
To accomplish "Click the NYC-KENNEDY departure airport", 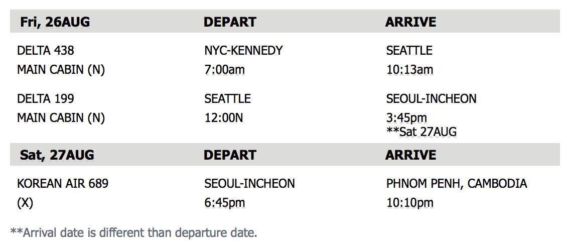I will coord(243,50).
